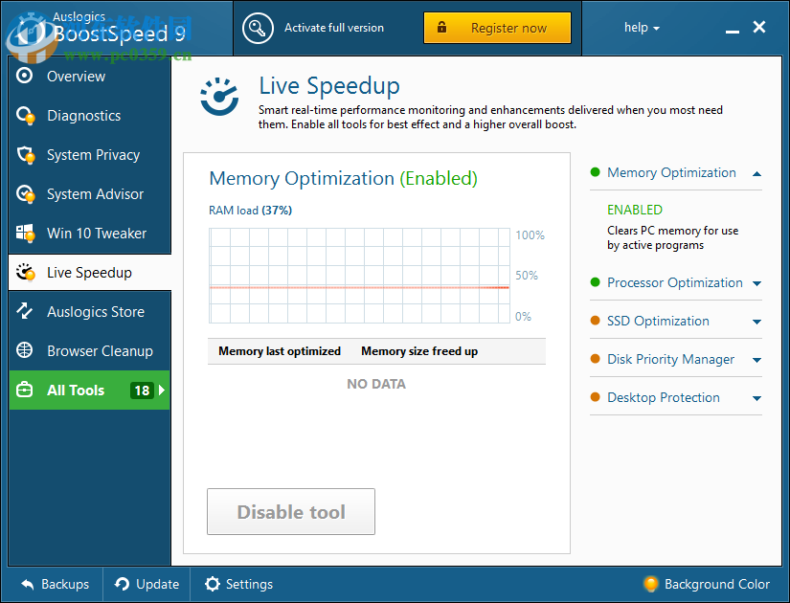
Task: Expand the Disk Priority Manager section
Action: [x=756, y=359]
